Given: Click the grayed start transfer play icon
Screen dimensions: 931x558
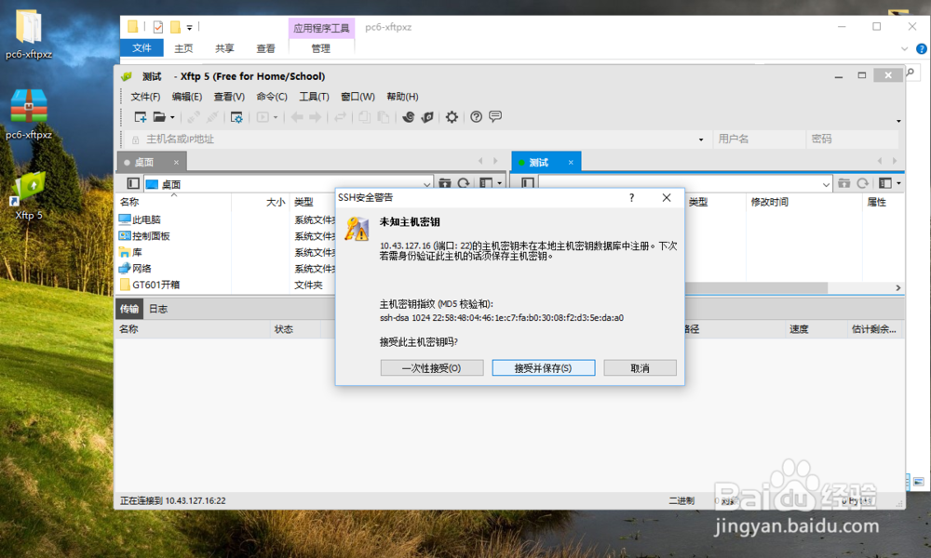Looking at the screenshot, I should pyautogui.click(x=263, y=117).
